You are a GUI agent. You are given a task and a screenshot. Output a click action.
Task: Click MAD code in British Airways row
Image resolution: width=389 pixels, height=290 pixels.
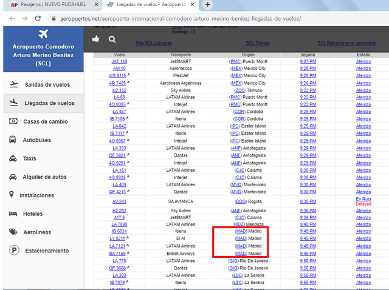pyautogui.click(x=241, y=254)
